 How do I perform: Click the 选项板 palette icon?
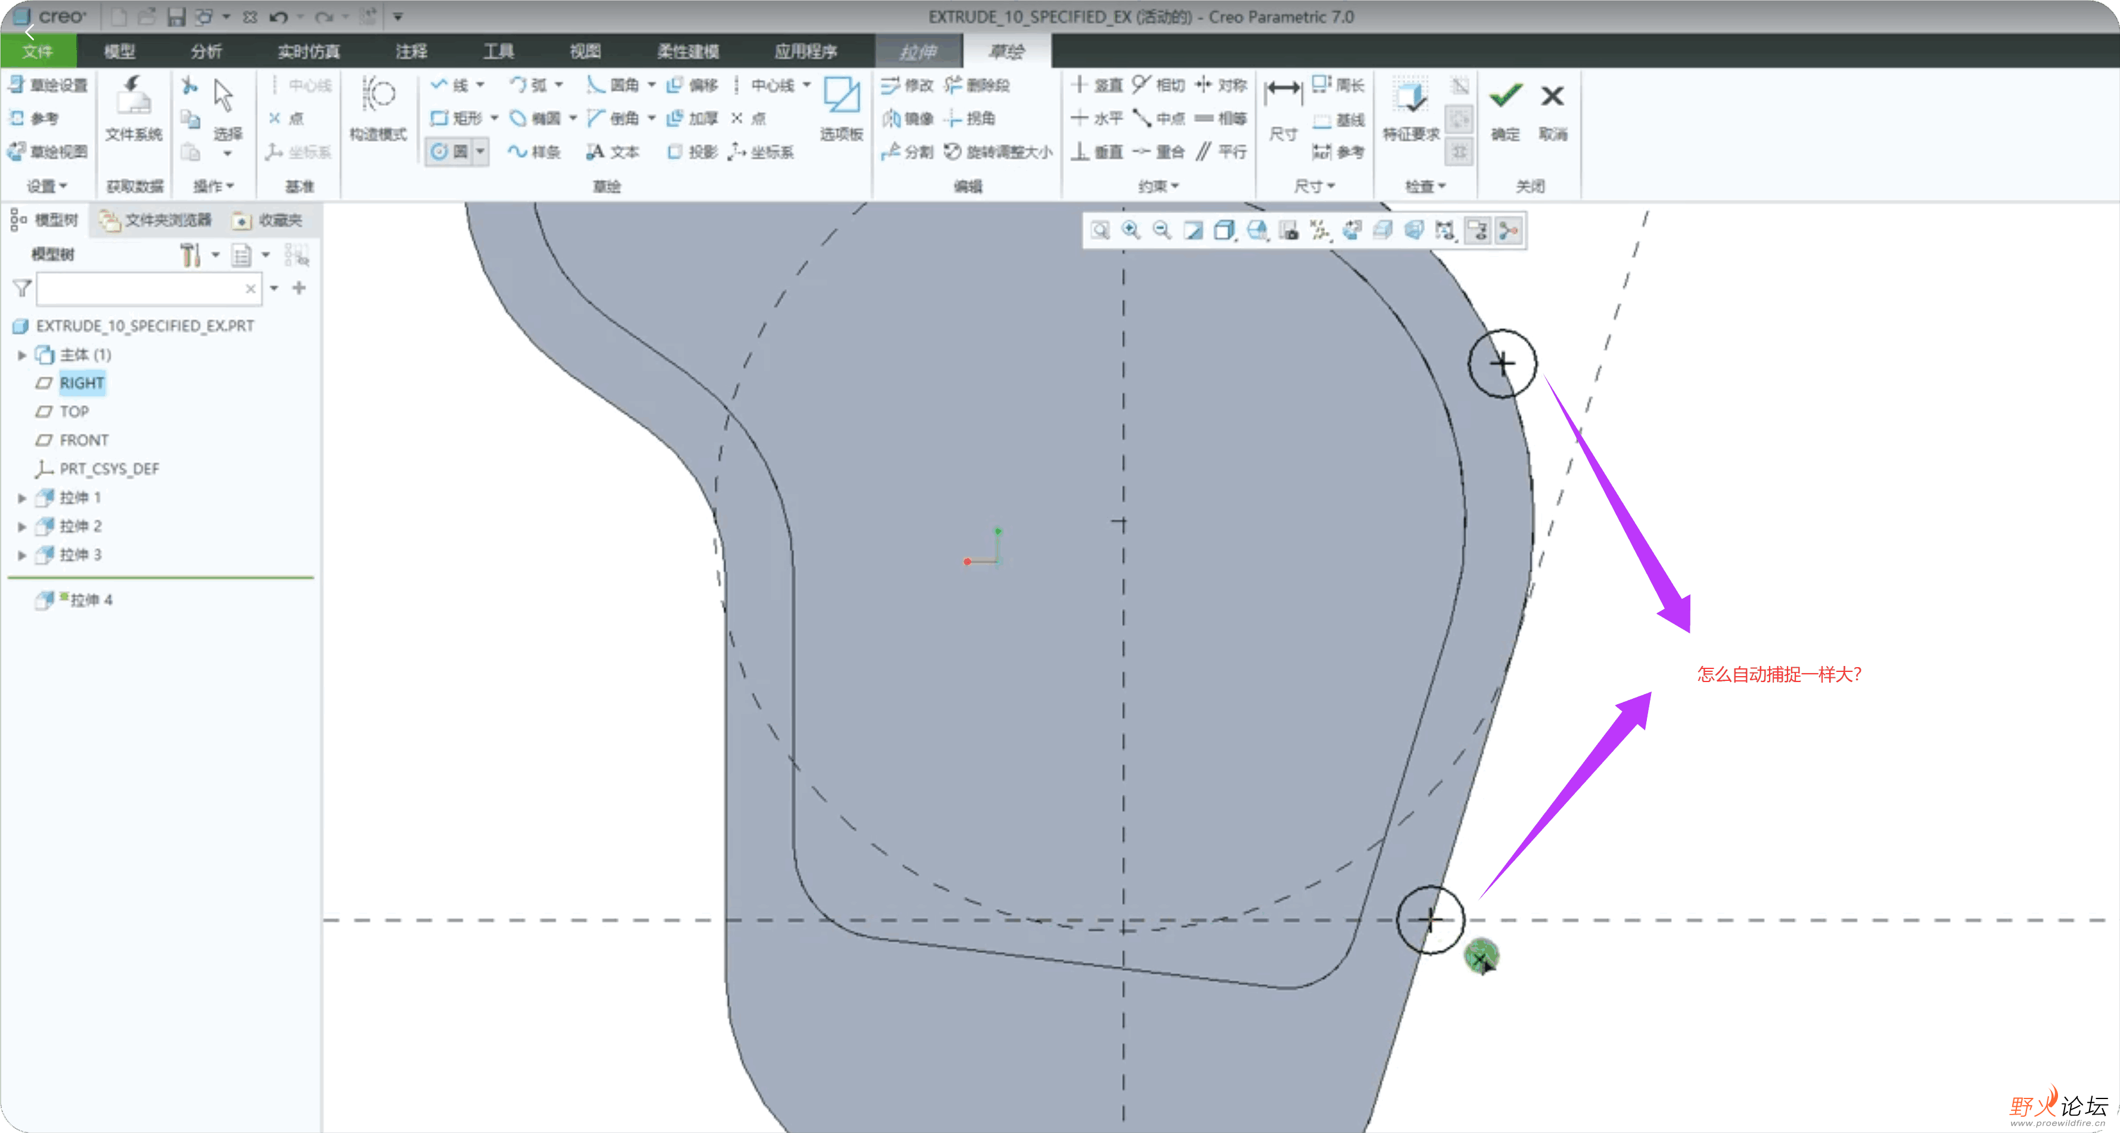click(x=841, y=97)
